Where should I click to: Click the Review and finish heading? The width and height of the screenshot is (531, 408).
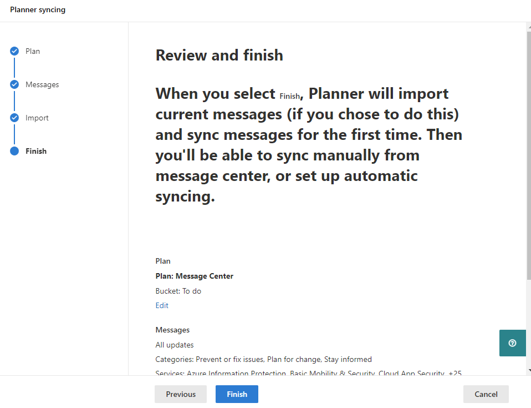[x=219, y=55]
